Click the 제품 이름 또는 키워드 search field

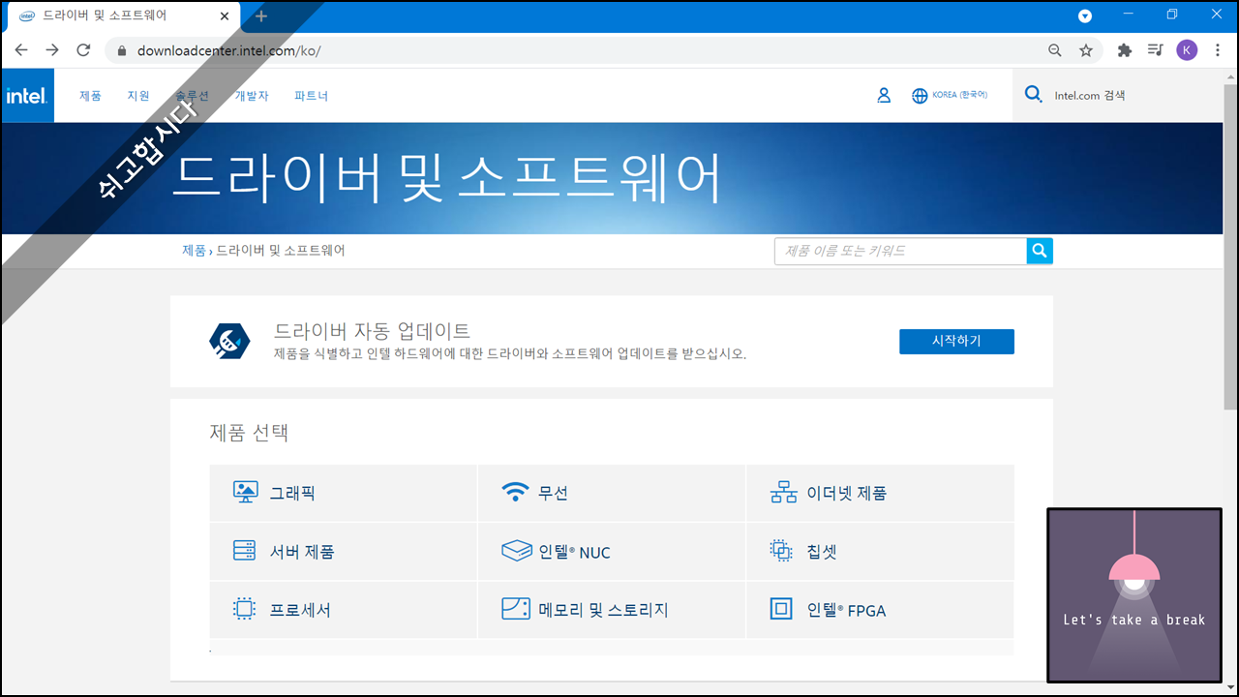(x=900, y=251)
